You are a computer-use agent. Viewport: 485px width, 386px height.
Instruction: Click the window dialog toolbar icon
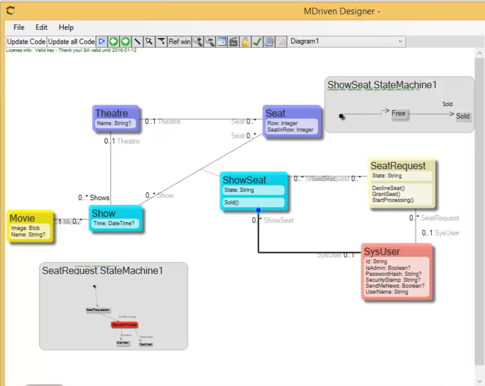click(221, 41)
